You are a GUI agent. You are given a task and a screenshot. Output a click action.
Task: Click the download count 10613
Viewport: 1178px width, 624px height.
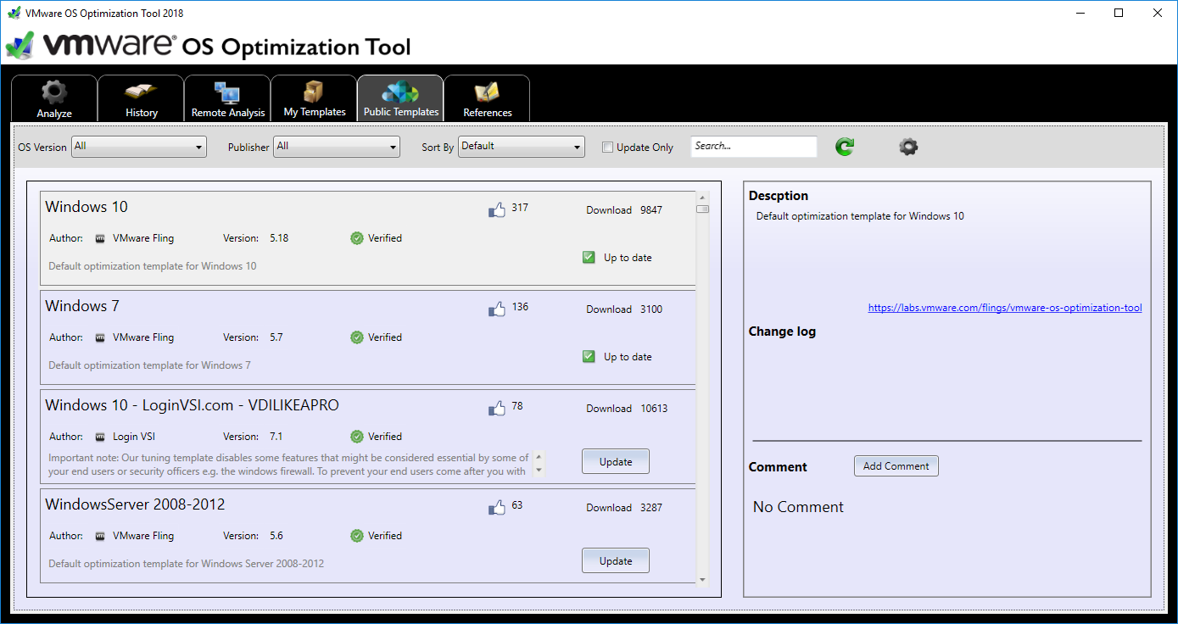654,409
